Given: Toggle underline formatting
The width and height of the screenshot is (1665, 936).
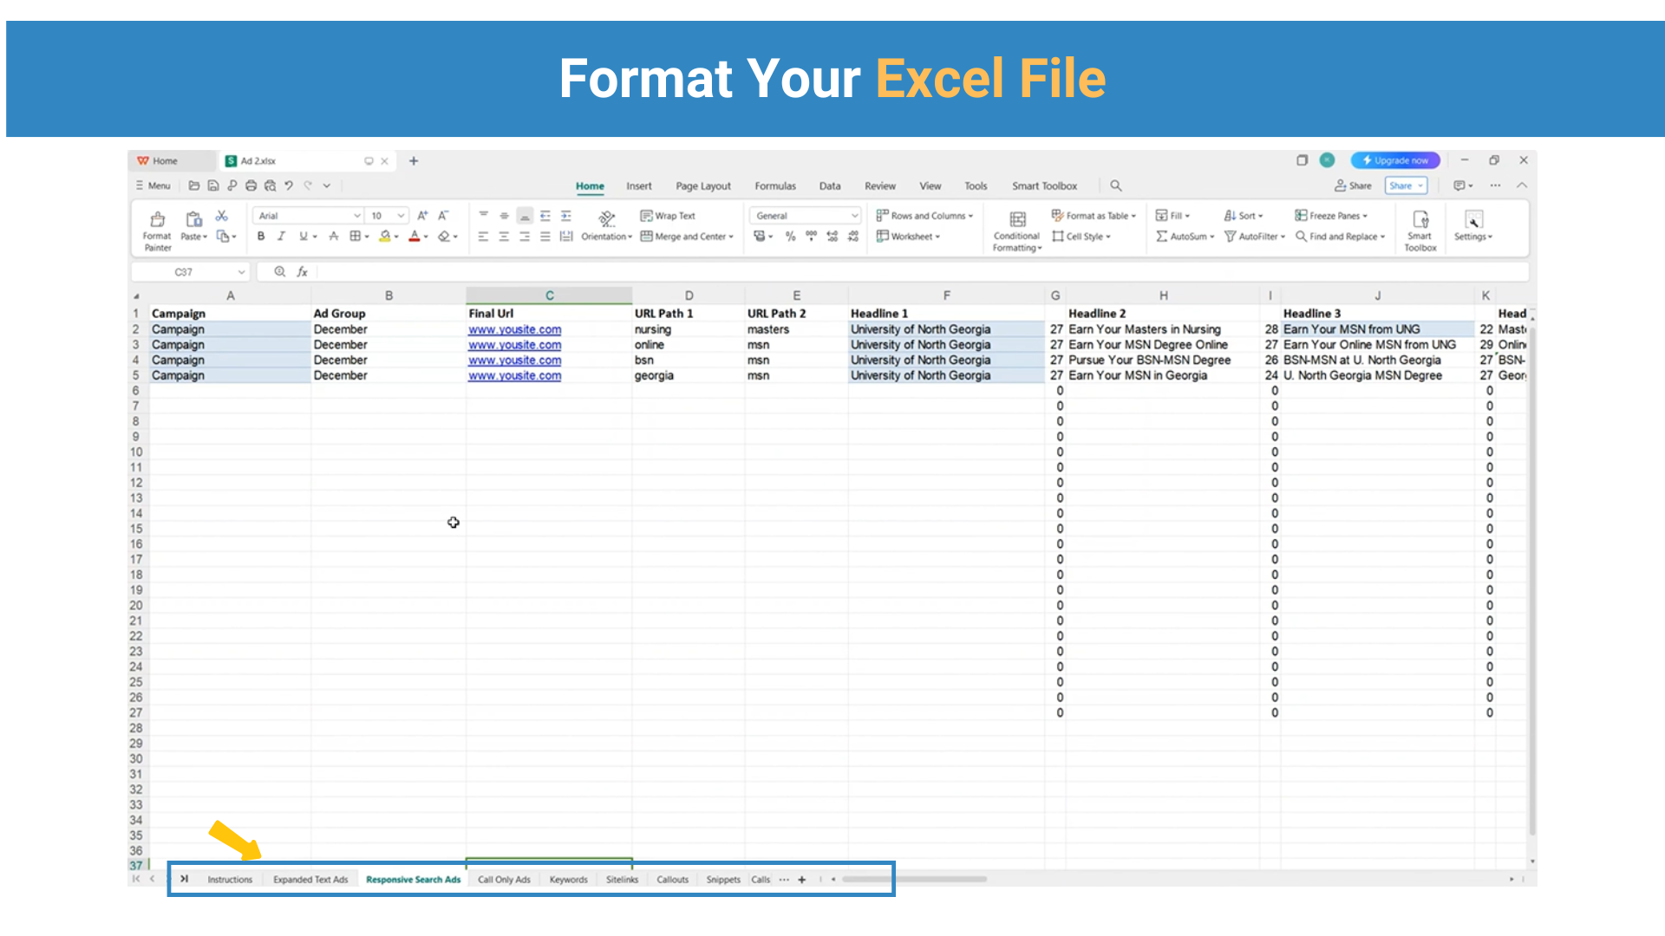Looking at the screenshot, I should [x=302, y=236].
